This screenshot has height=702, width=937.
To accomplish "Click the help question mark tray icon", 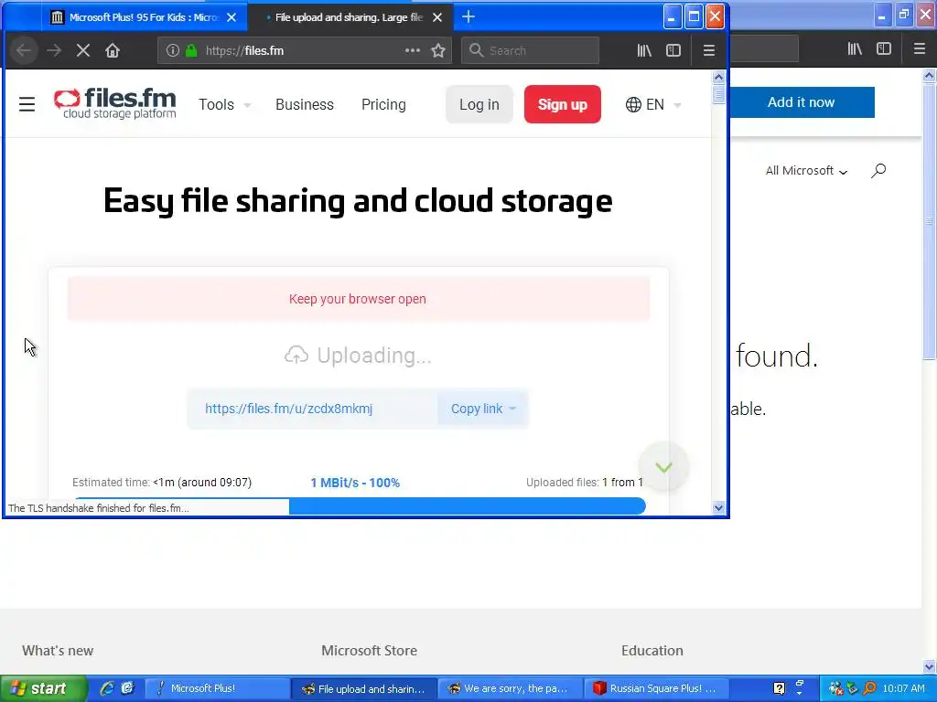I will click(x=779, y=688).
